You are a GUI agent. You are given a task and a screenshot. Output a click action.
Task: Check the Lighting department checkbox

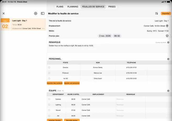click(49, 105)
